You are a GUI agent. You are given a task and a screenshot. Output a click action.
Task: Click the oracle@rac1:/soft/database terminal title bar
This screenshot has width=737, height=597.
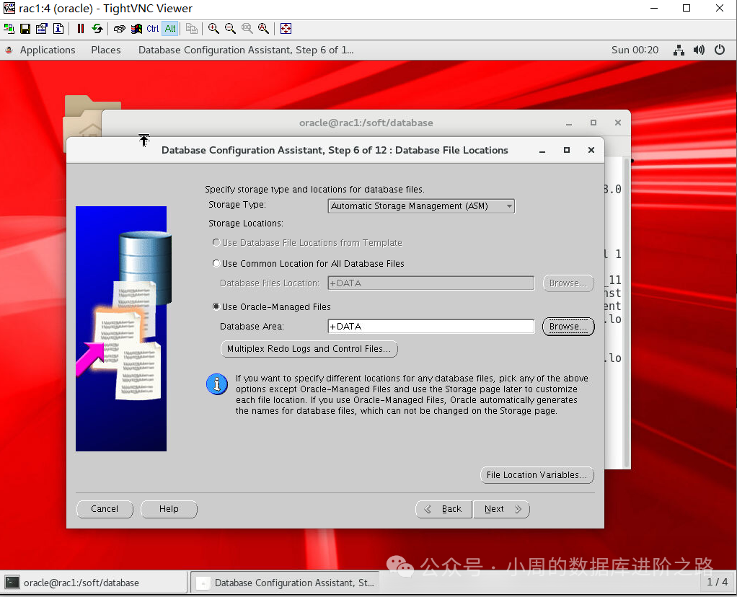(x=366, y=123)
